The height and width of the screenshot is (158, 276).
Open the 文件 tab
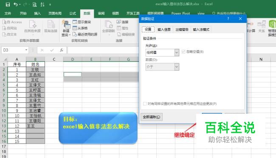pyautogui.click(x=8, y=14)
